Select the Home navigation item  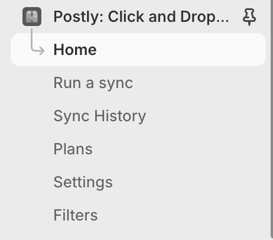click(138, 50)
